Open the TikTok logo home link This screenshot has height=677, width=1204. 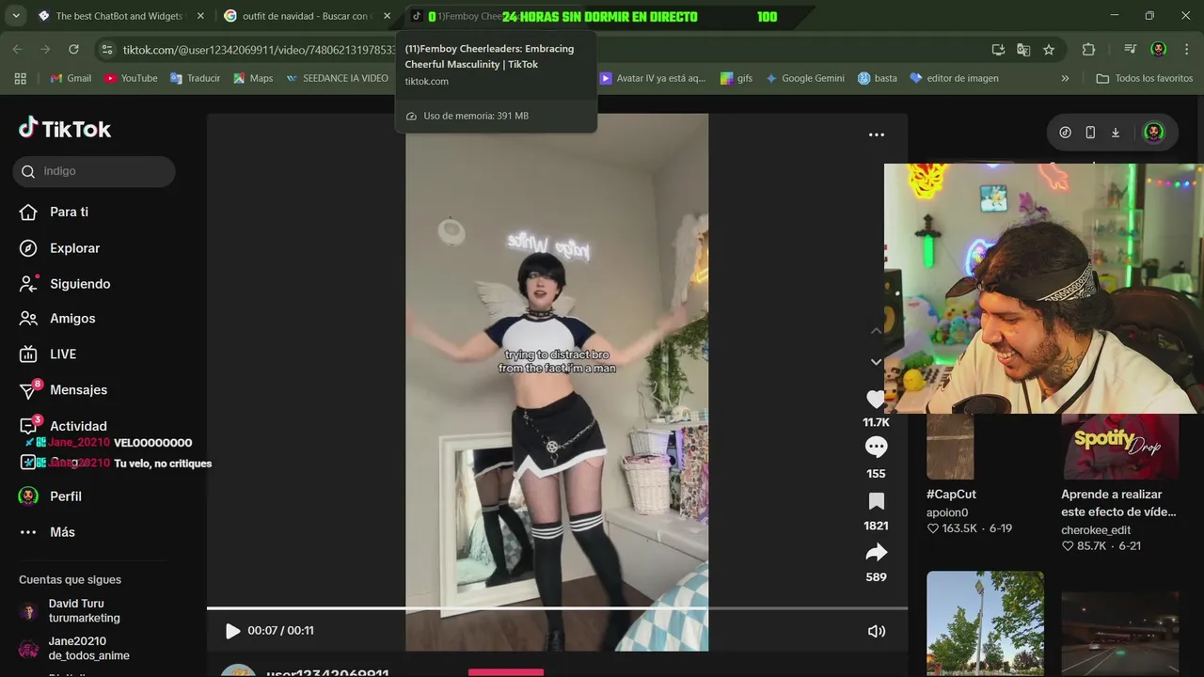pos(65,129)
